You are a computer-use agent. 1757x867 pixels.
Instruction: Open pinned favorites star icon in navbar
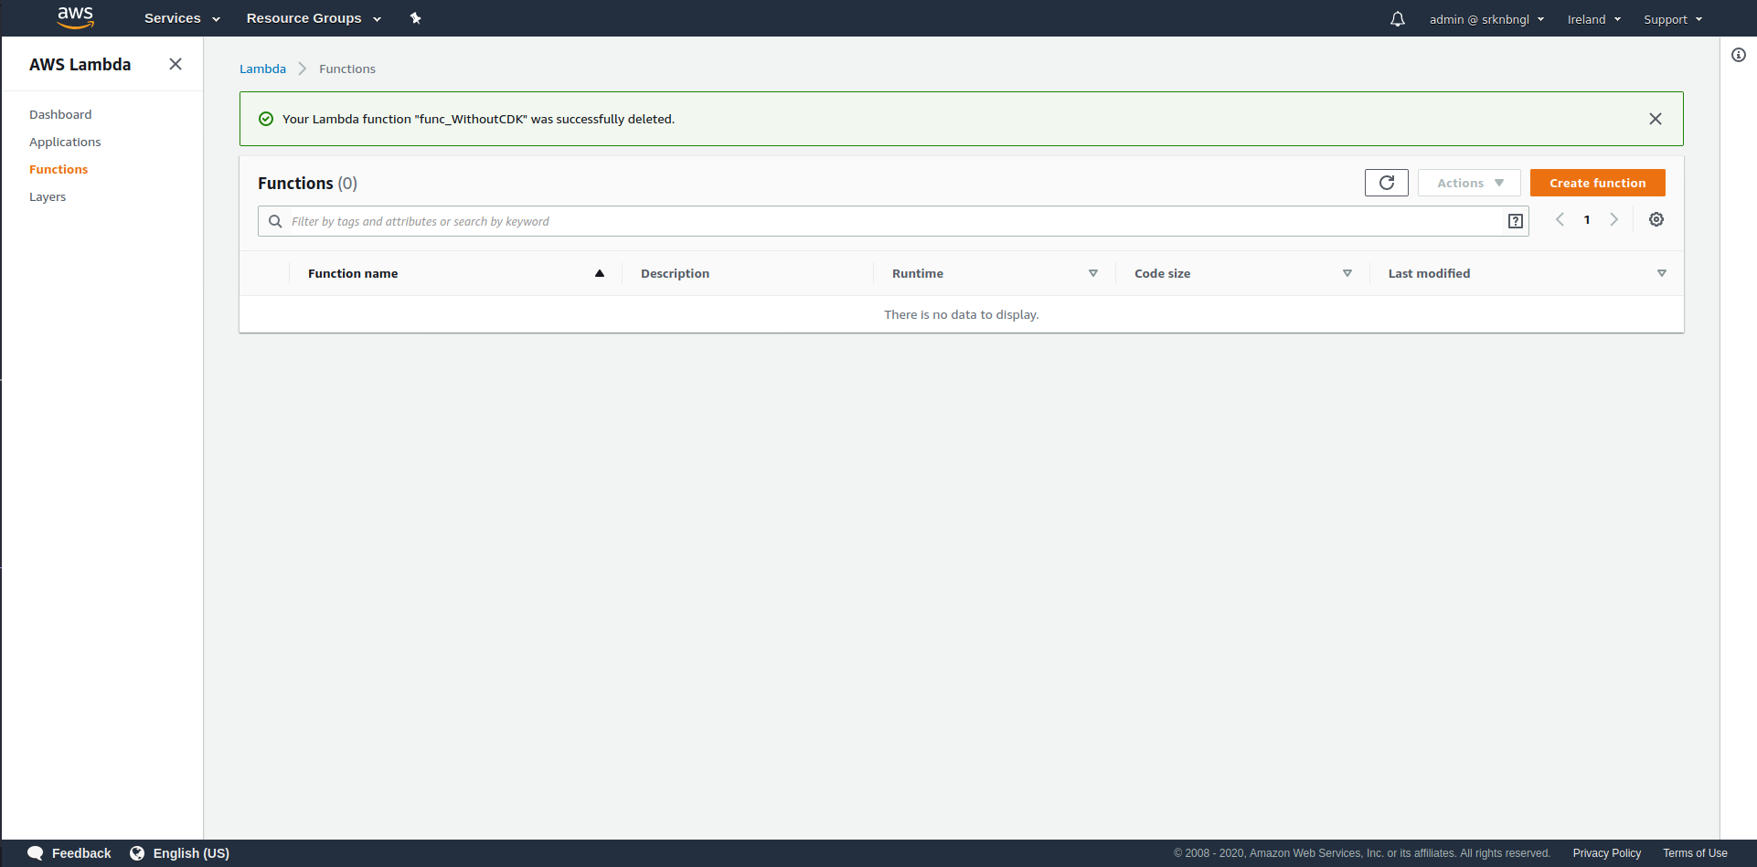click(416, 17)
